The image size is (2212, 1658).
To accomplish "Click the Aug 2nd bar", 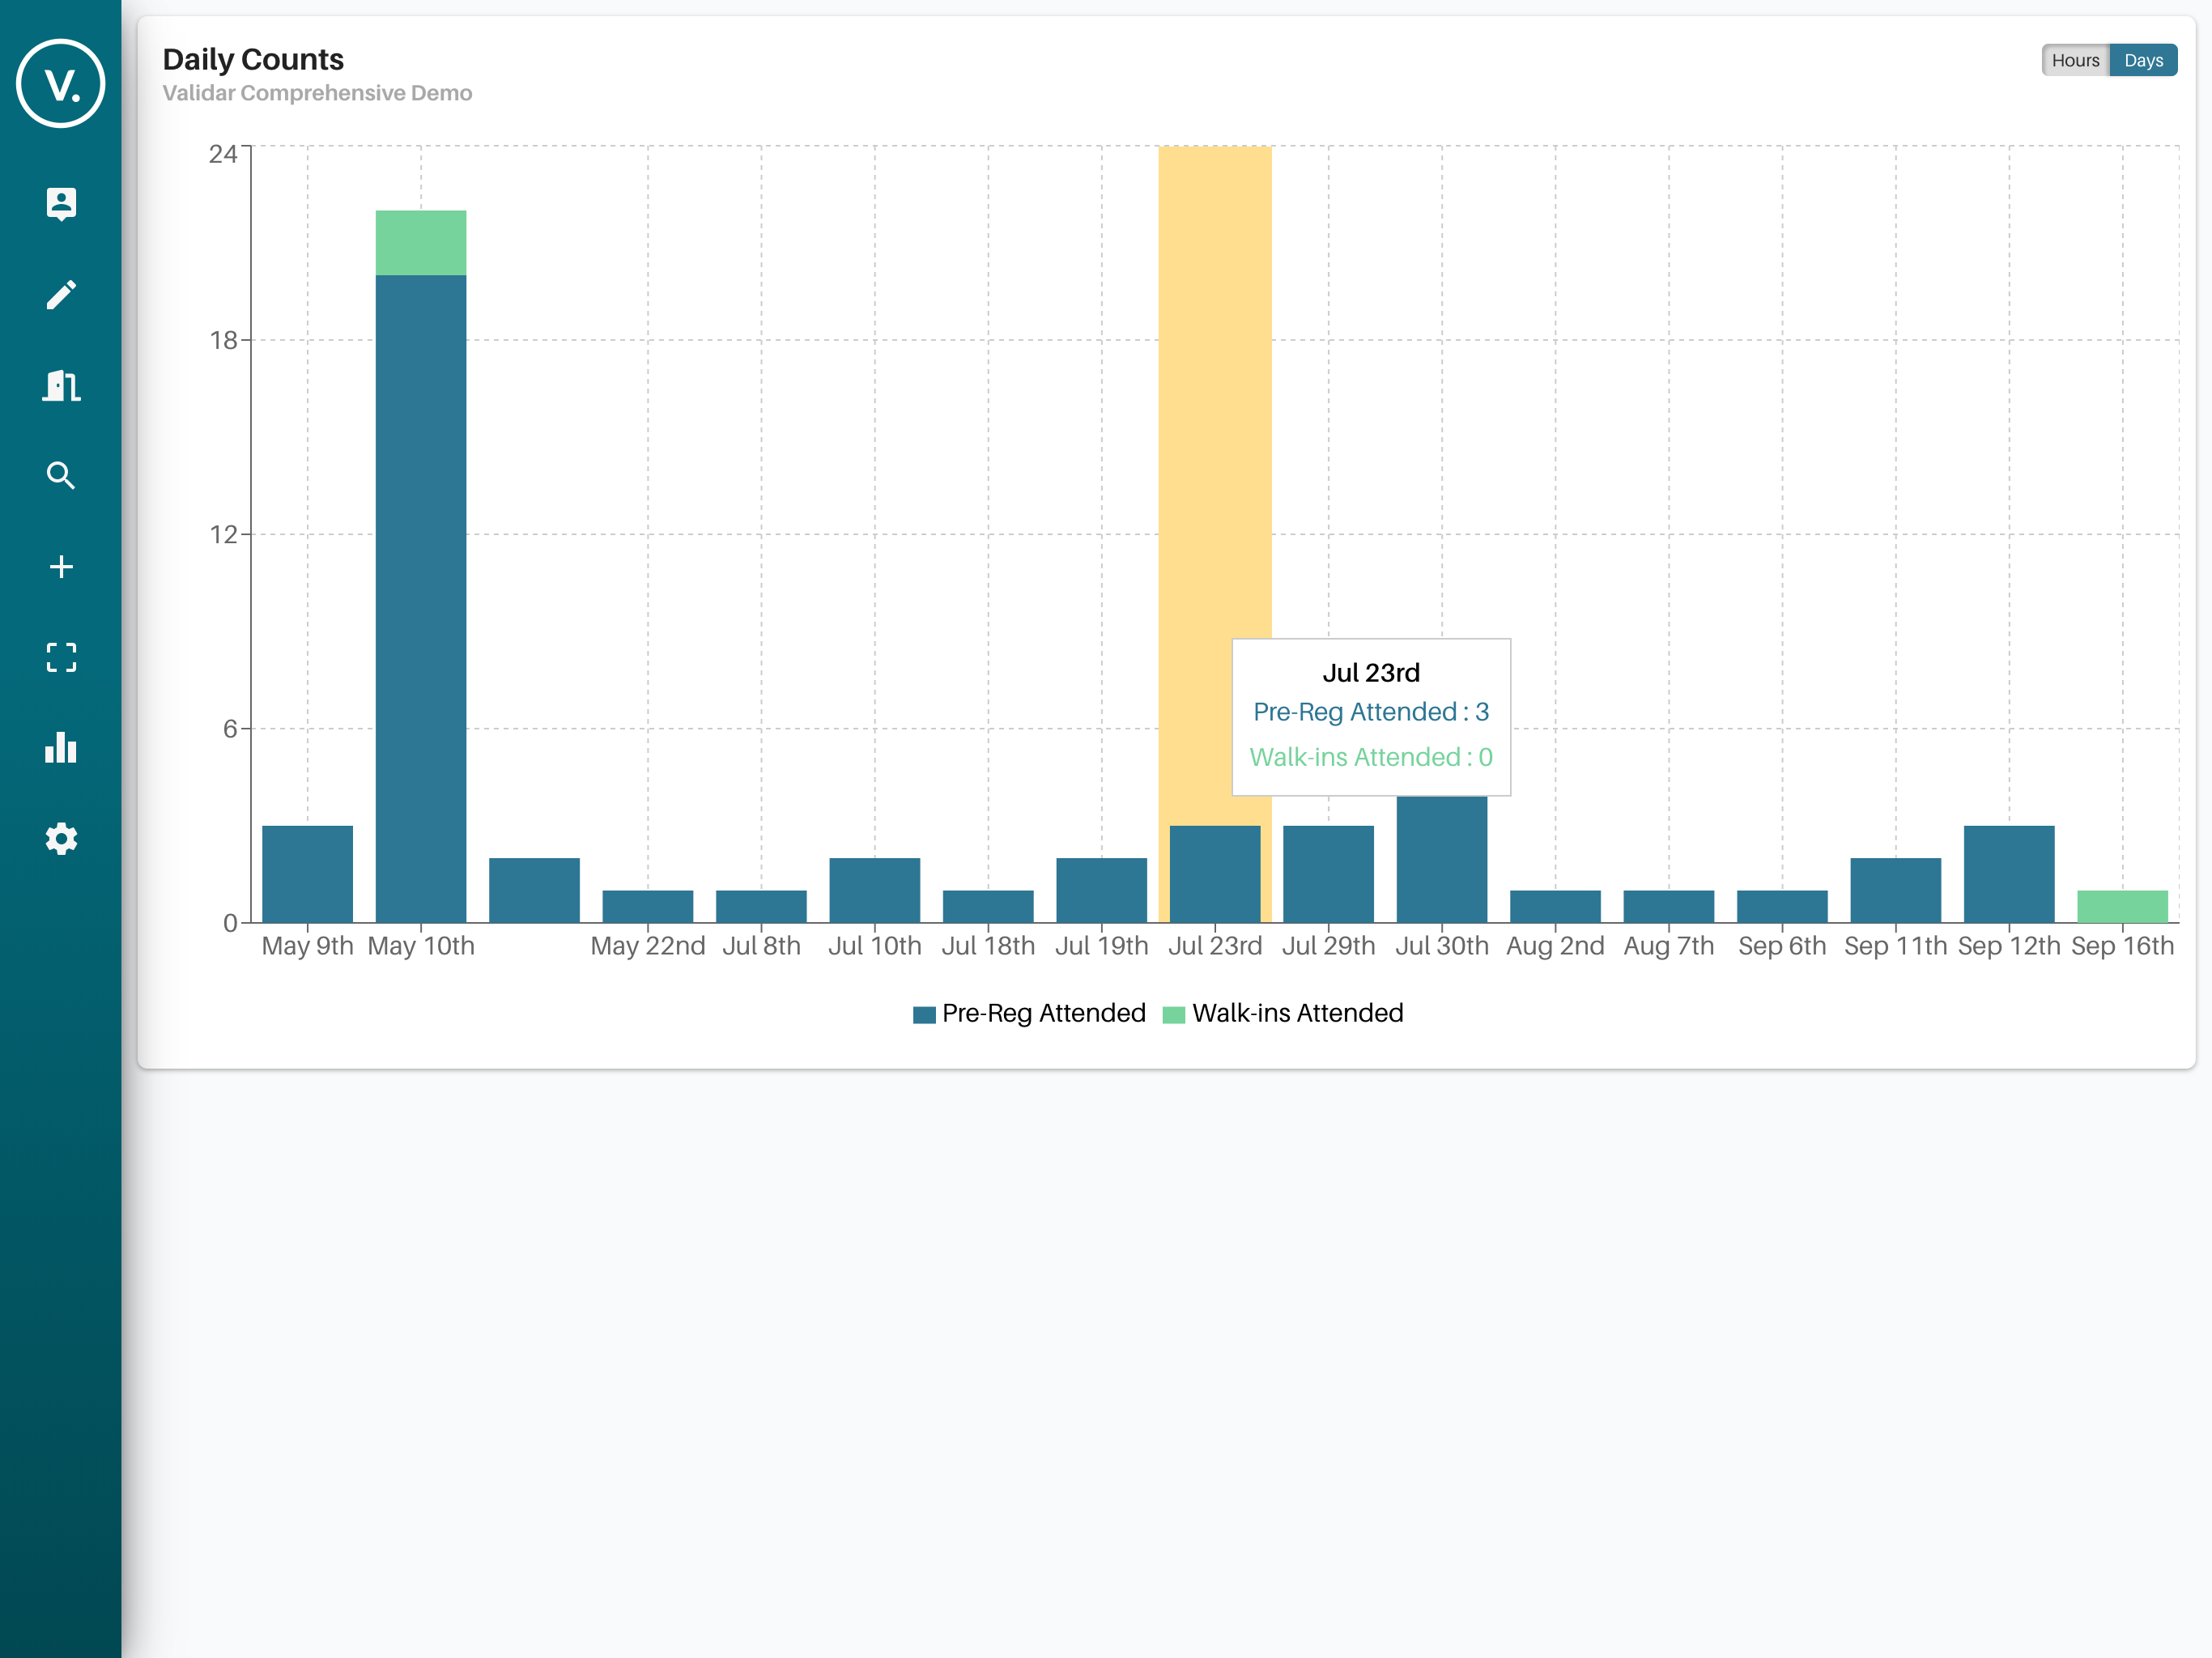I will tap(1555, 906).
